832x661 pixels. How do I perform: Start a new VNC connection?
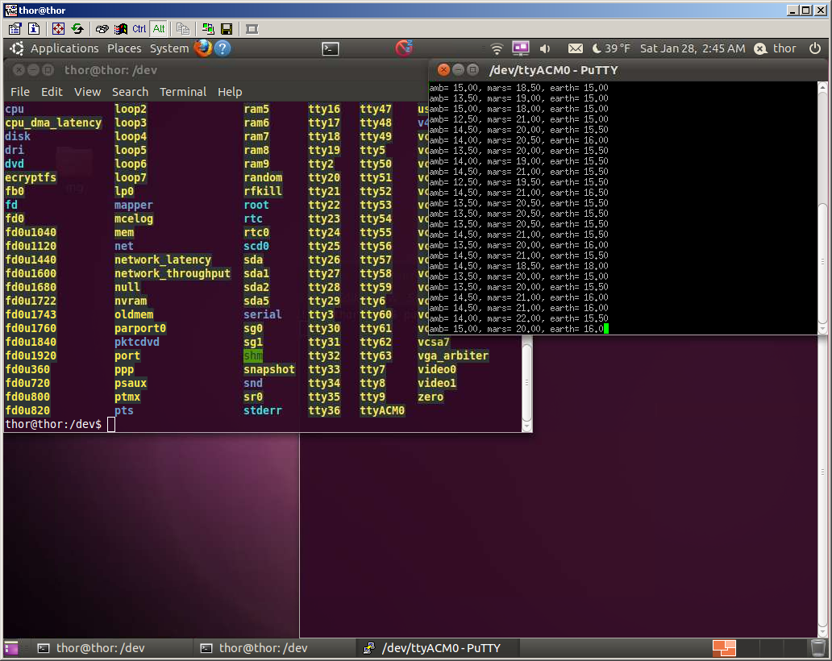pos(208,29)
